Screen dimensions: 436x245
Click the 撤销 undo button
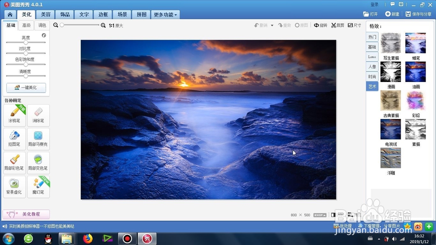click(261, 25)
